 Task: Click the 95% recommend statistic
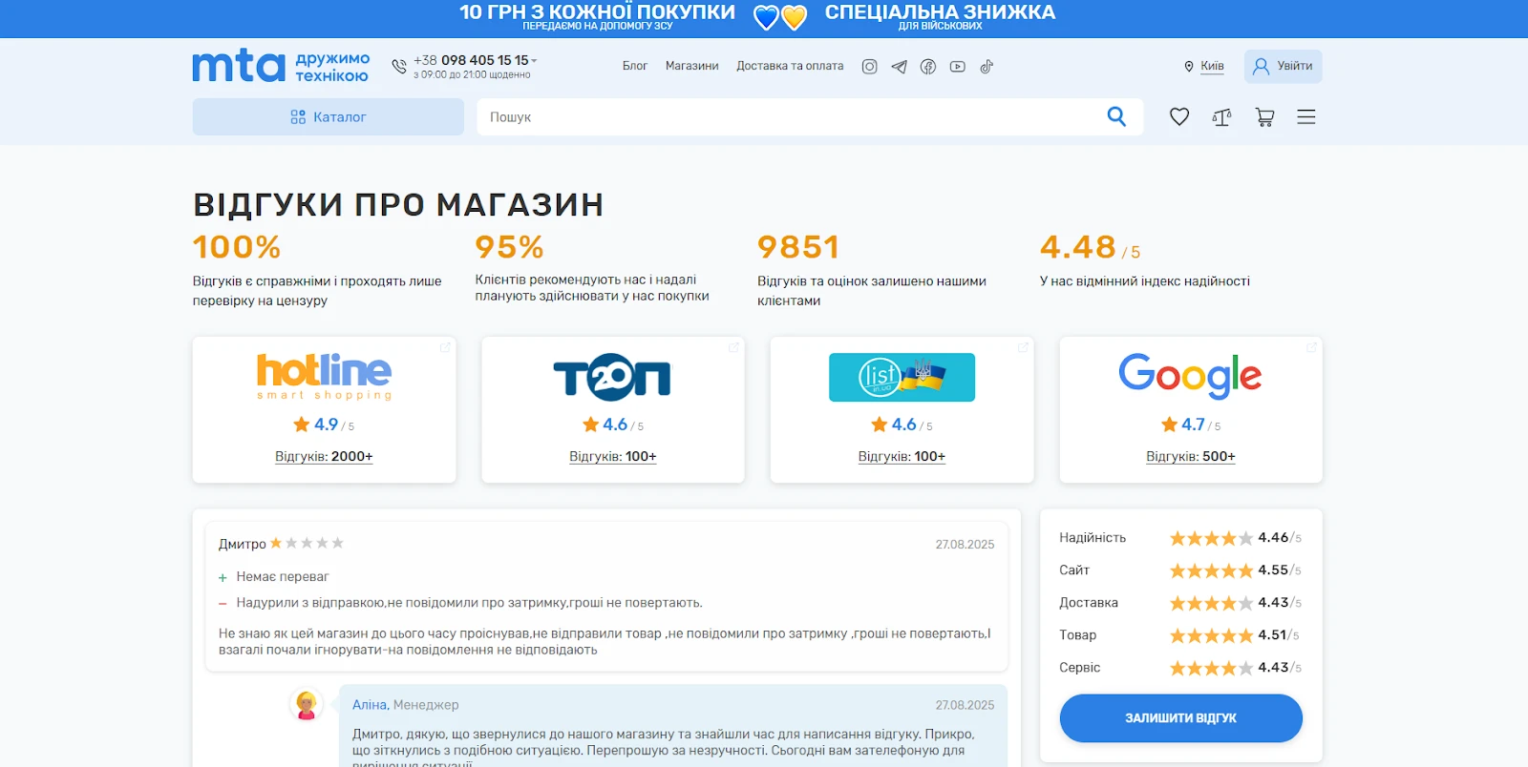pyautogui.click(x=509, y=247)
